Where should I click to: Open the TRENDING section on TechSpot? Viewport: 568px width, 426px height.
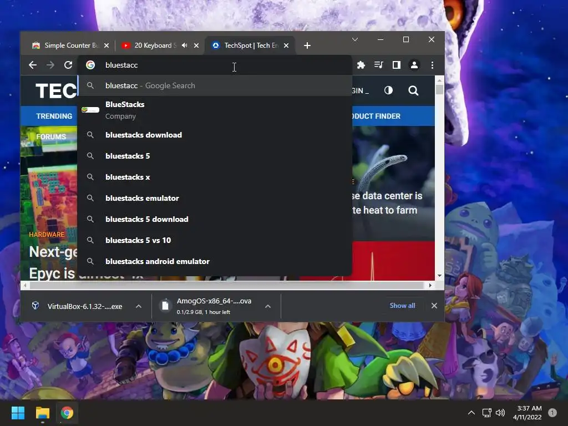tap(54, 116)
